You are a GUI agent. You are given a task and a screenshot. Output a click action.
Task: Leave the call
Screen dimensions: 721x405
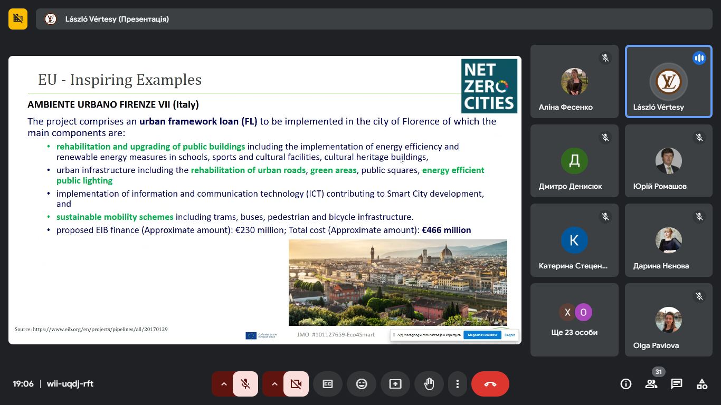pyautogui.click(x=490, y=384)
